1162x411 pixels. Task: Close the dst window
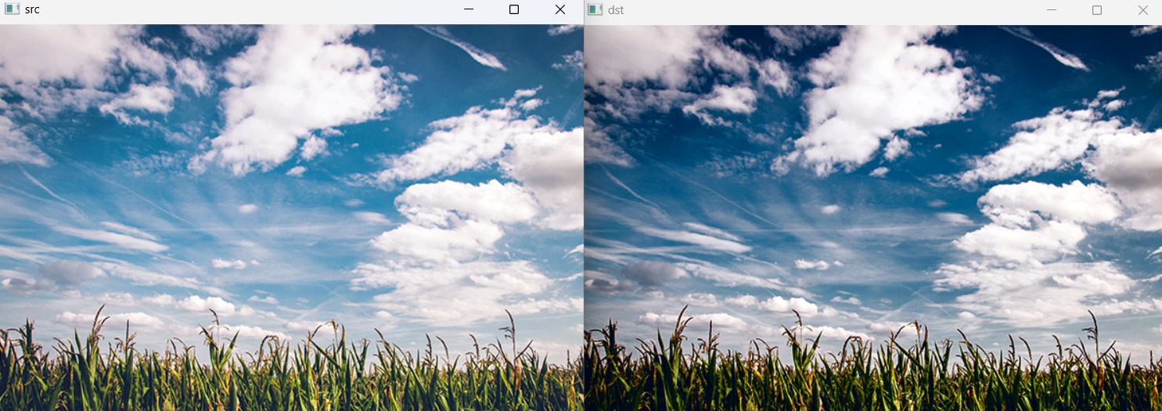click(1142, 9)
